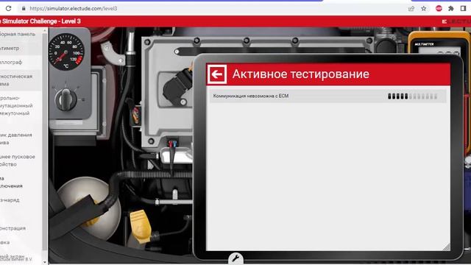Screen dimensions: 471x265
Task: Share the page using the share icon
Action: 411,8
